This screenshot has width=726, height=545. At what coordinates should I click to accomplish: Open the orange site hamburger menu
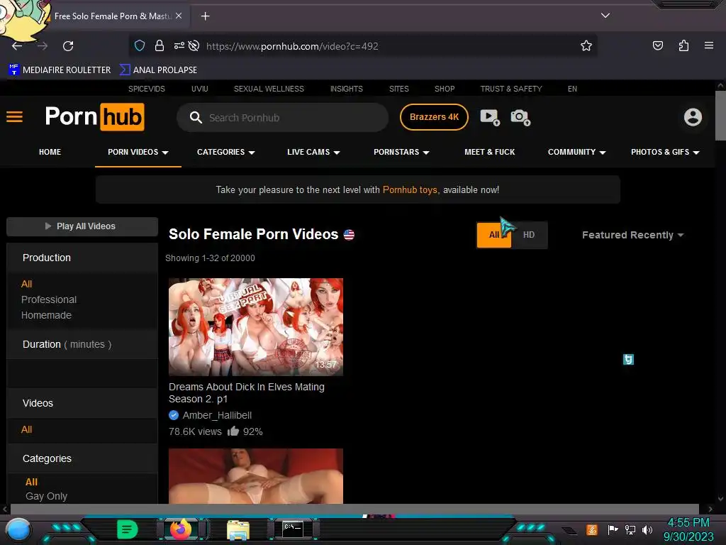pyautogui.click(x=14, y=117)
